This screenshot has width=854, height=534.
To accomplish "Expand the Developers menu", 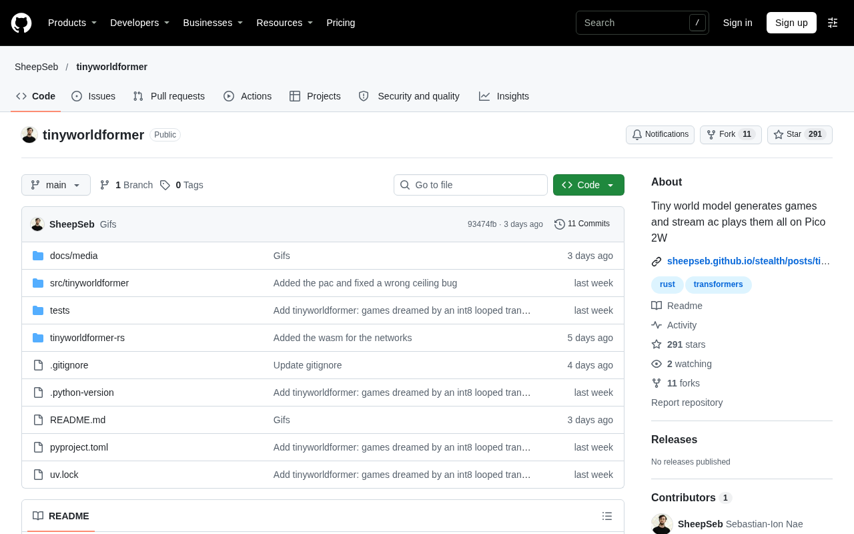I will click(x=140, y=23).
